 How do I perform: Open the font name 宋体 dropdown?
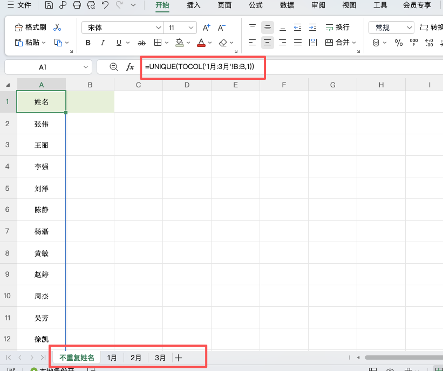tap(158, 28)
